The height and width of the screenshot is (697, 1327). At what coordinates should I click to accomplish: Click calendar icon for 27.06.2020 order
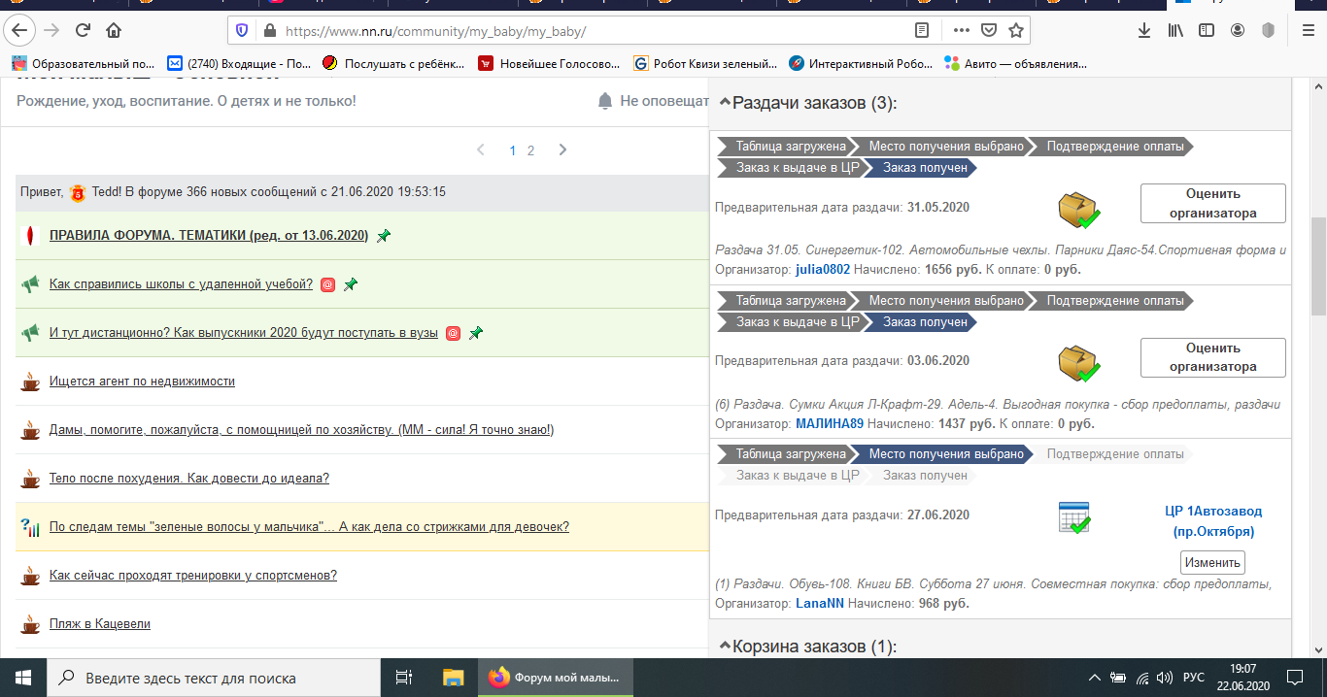point(1073,517)
